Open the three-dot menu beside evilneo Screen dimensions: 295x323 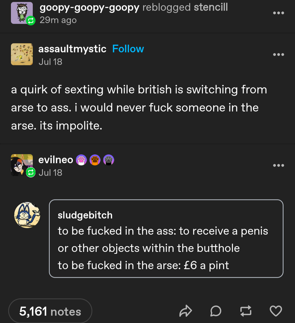279,165
